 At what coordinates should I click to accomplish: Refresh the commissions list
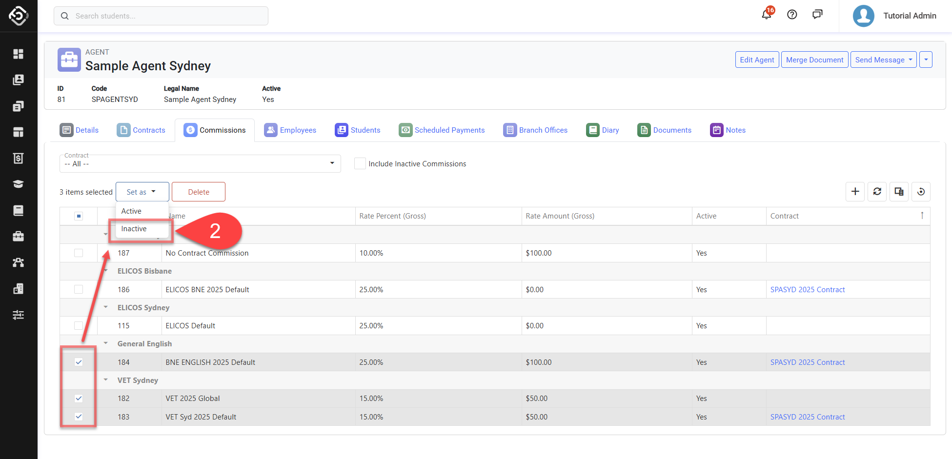coord(877,192)
